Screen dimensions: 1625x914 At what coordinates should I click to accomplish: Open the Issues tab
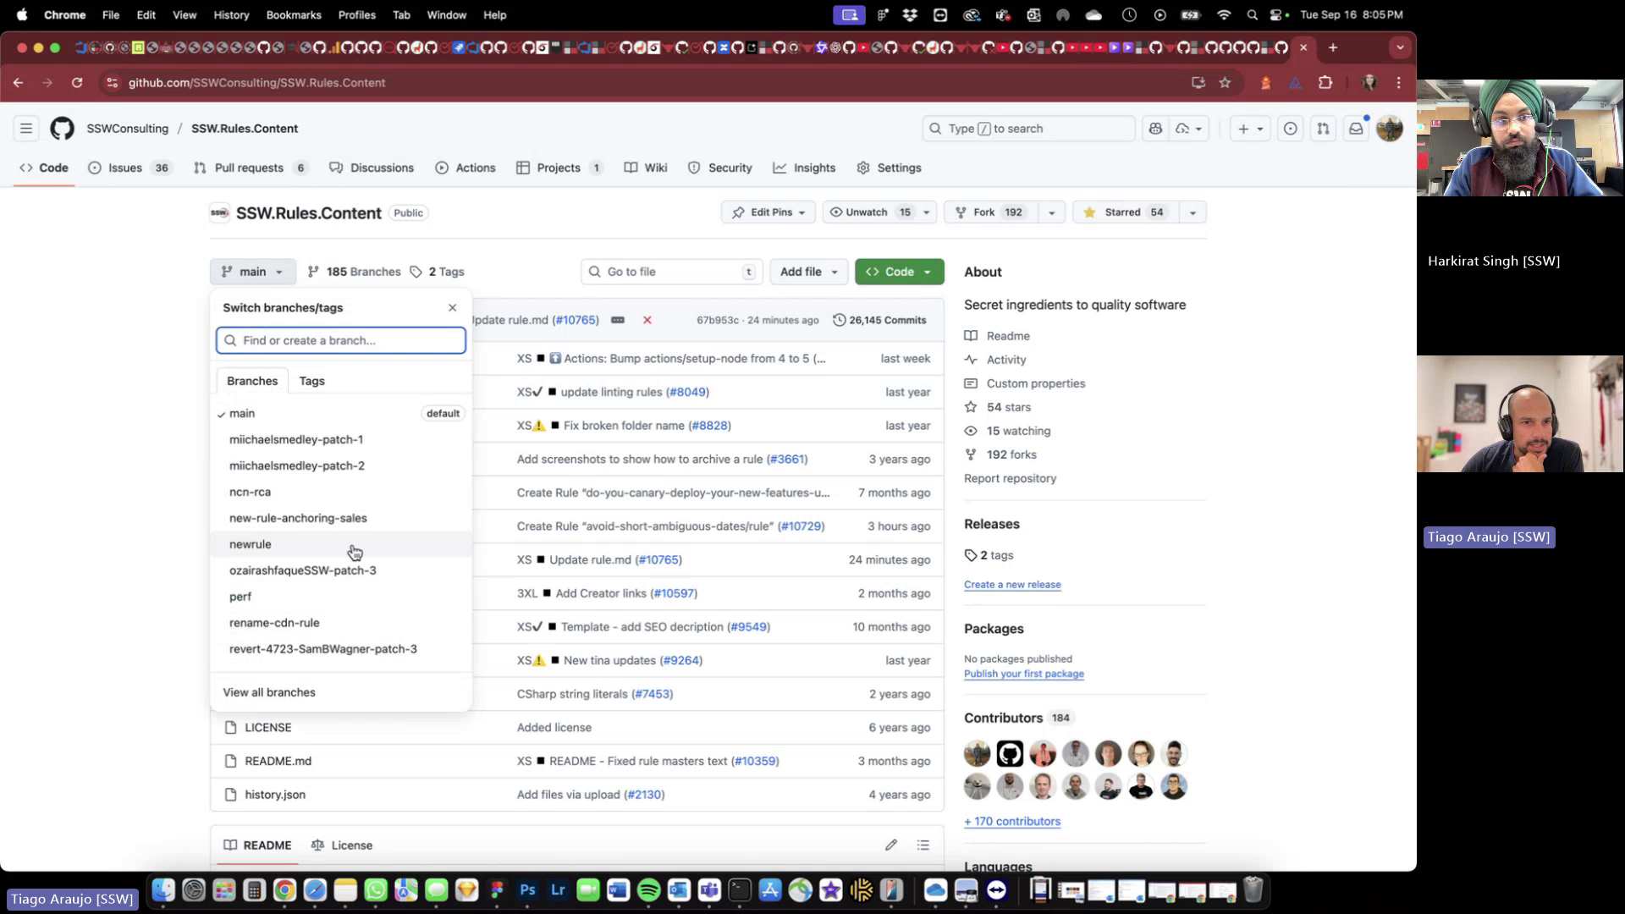[x=125, y=168]
